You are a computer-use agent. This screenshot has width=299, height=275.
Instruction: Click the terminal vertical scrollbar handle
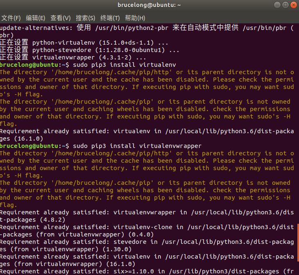tap(298, 243)
